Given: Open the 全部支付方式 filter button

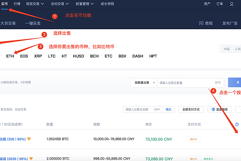Looking at the screenshot, I should (191, 109).
